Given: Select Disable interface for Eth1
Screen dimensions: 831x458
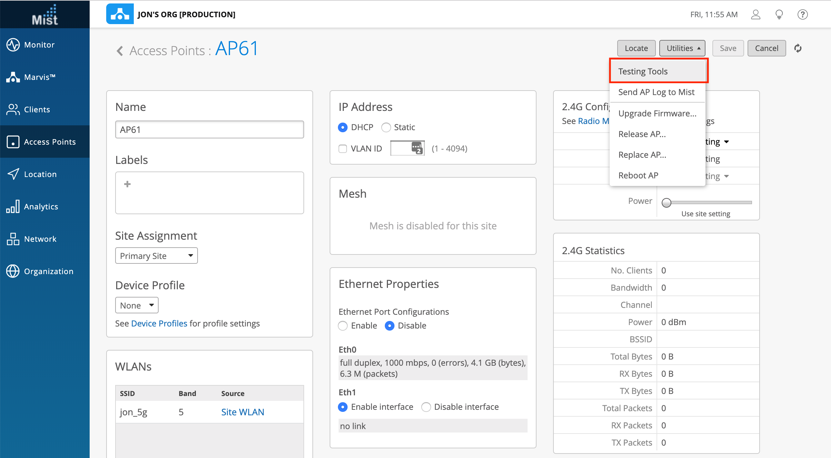Looking at the screenshot, I should 426,407.
